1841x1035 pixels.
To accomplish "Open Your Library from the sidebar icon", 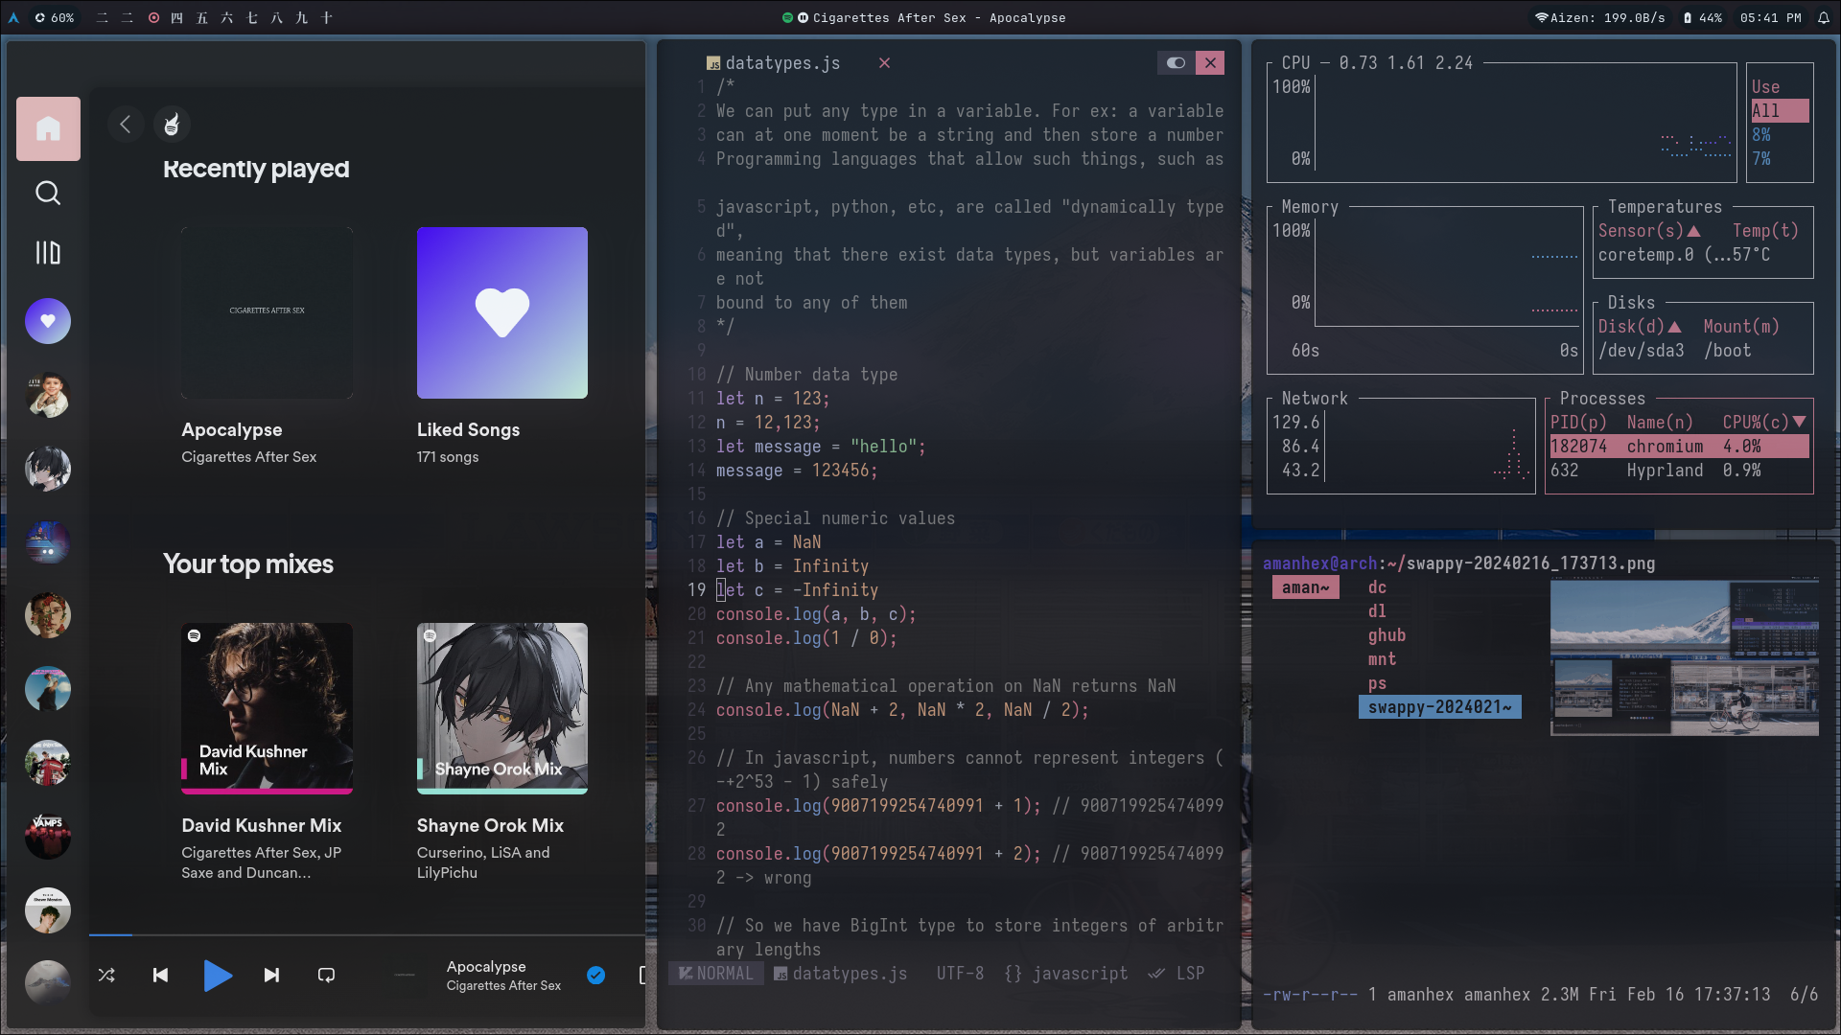I will pos(47,252).
